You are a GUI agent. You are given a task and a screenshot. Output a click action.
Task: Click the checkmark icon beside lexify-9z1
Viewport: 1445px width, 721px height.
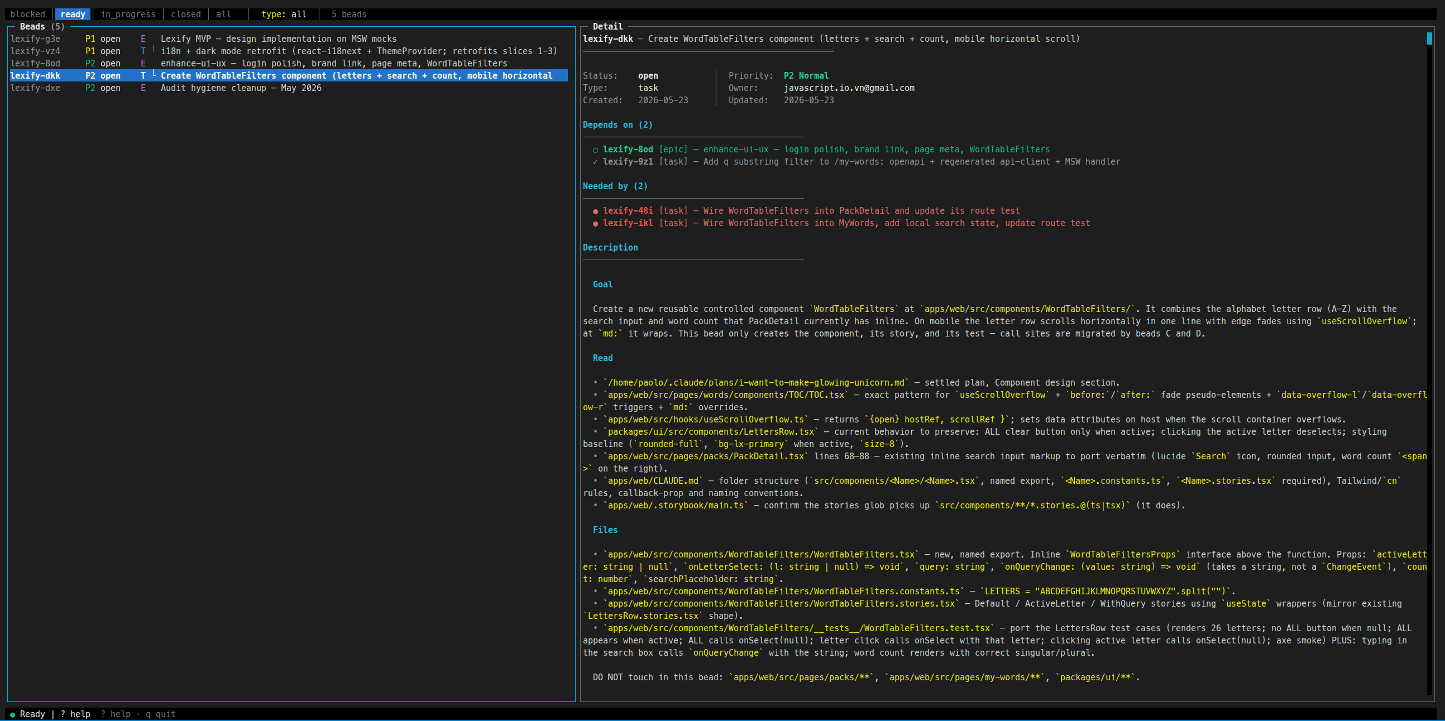point(595,161)
